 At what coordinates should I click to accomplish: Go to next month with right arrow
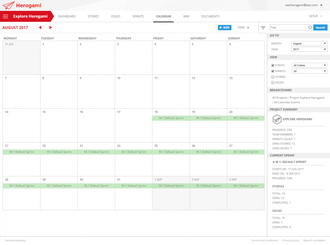tap(51, 28)
